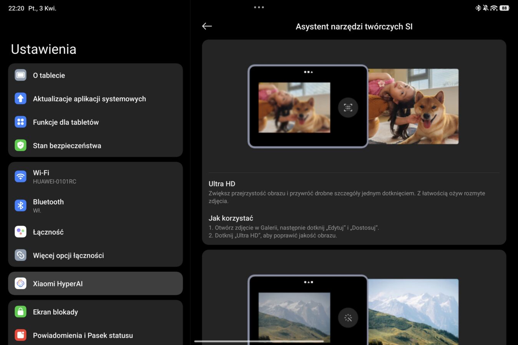The height and width of the screenshot is (345, 518).
Task: Open Powiadomienia i Pasek statusu settings
Action: 95,335
